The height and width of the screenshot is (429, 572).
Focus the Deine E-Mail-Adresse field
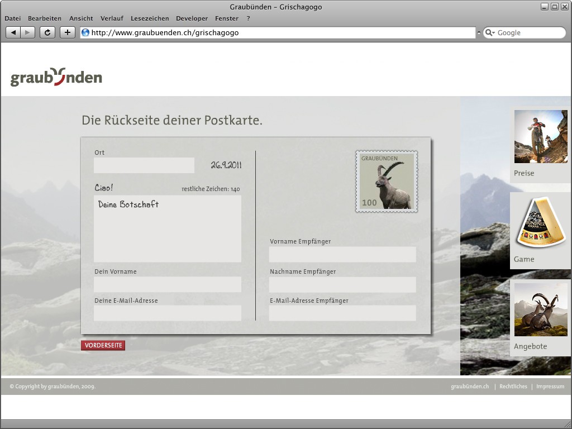168,313
